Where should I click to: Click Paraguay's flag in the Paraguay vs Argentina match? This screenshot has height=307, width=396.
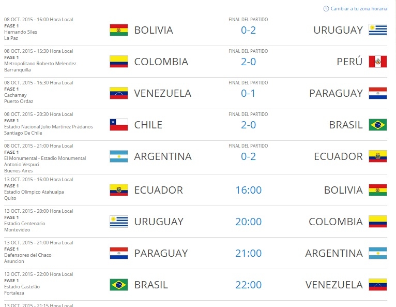[x=119, y=253]
